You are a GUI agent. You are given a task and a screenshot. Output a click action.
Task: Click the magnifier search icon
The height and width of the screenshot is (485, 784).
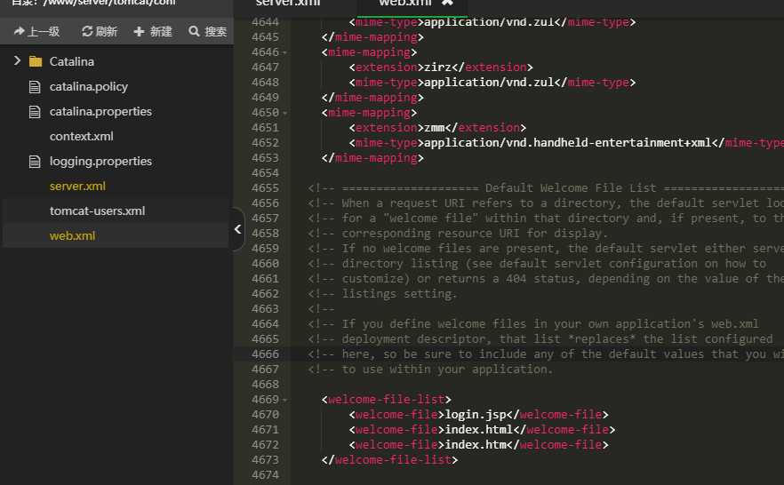194,31
